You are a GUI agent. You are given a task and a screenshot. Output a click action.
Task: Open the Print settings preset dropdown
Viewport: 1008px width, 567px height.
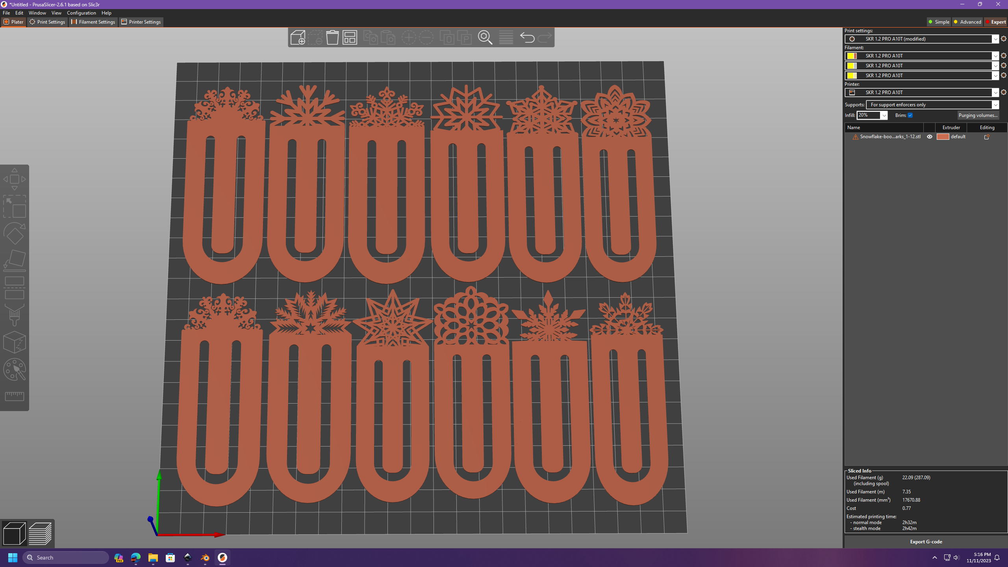[x=995, y=39]
